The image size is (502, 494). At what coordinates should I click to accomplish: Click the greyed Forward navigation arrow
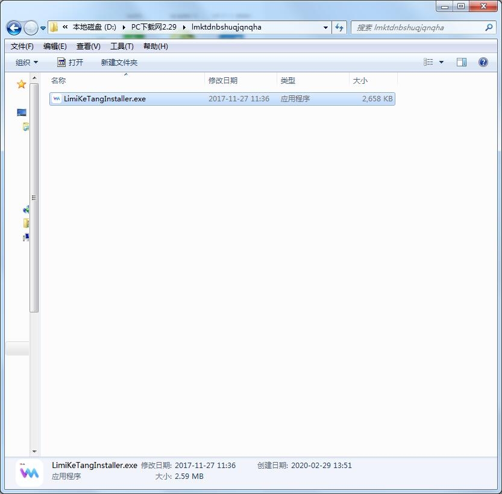[x=31, y=28]
